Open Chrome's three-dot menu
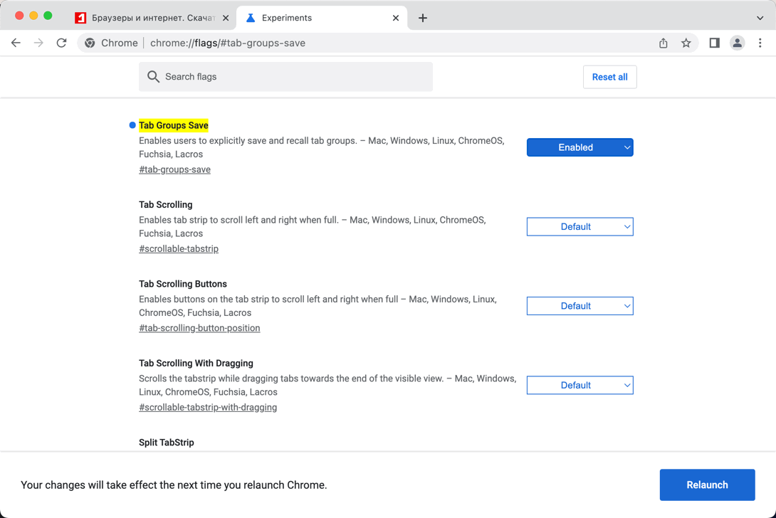 point(760,43)
